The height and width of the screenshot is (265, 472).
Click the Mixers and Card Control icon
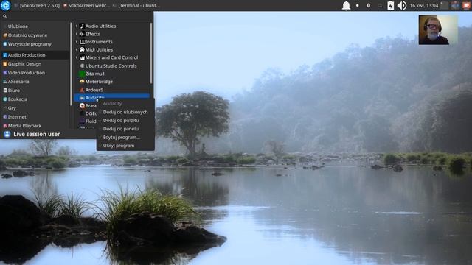point(82,57)
